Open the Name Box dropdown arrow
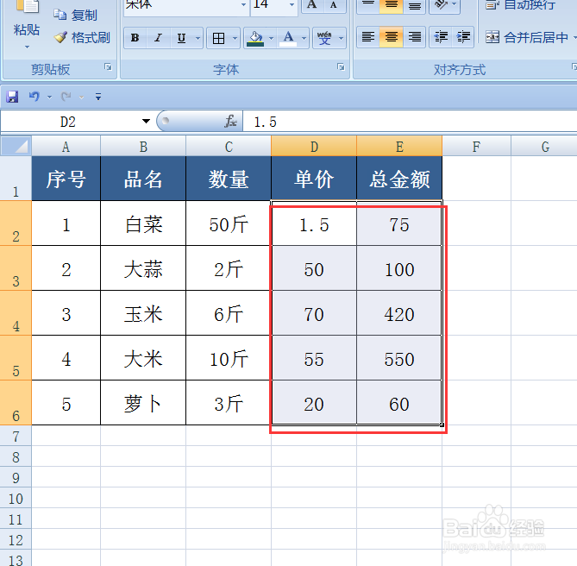Viewport: 577px width, 566px height. coord(146,121)
